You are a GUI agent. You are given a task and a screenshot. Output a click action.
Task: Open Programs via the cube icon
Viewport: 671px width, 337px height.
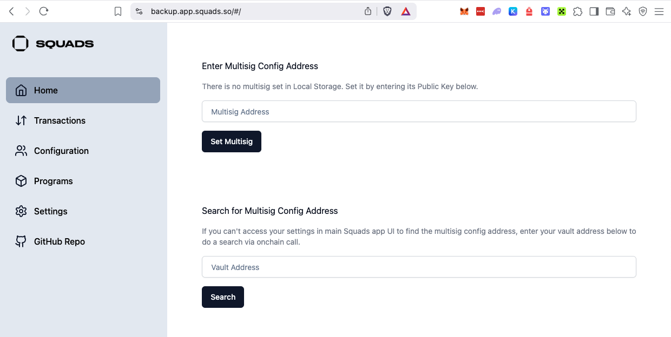(21, 181)
